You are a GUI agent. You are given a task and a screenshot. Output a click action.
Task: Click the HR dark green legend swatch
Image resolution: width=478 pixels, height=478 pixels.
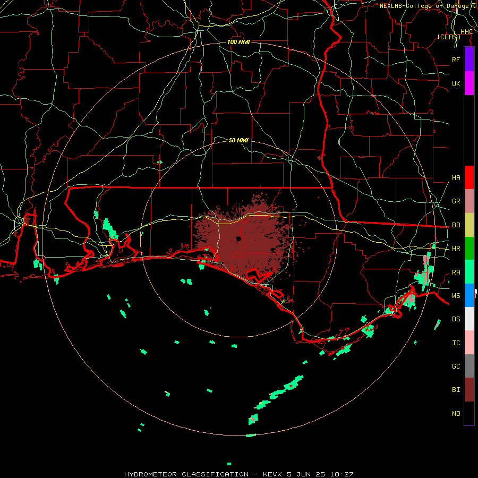click(469, 249)
